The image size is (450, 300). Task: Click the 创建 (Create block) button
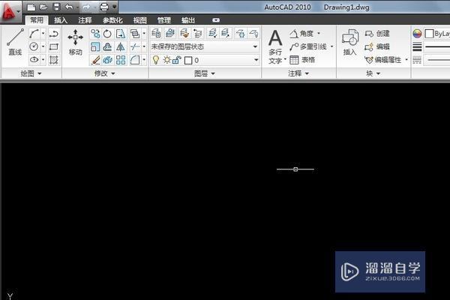tap(377, 34)
